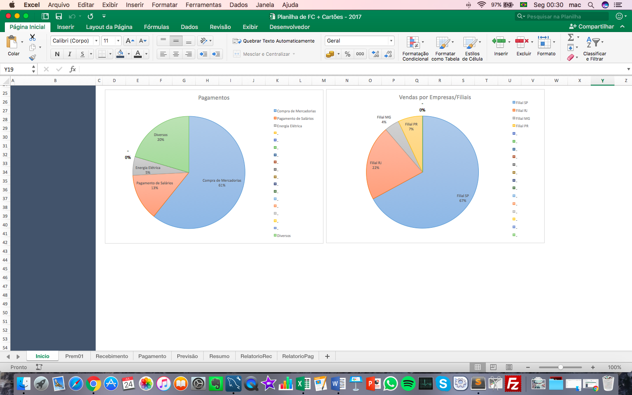
Task: Select the Pagamento sheet tab
Action: pyautogui.click(x=152, y=356)
